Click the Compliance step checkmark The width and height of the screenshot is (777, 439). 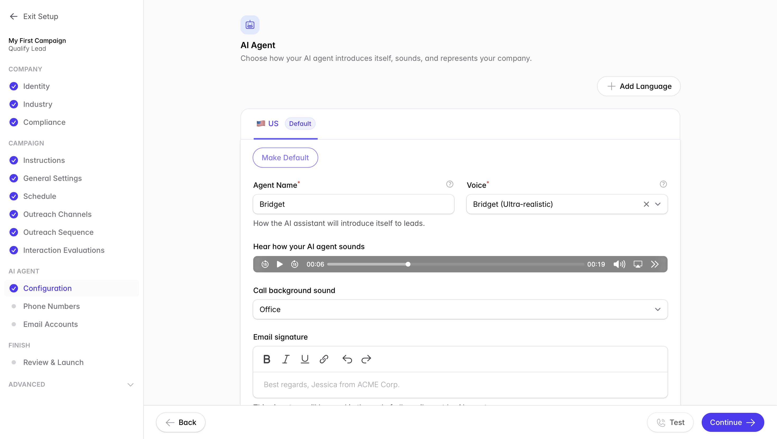(x=13, y=122)
